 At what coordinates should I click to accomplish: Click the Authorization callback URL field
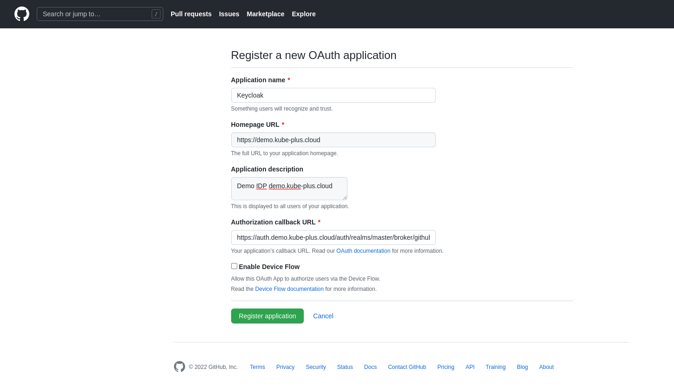tap(334, 237)
